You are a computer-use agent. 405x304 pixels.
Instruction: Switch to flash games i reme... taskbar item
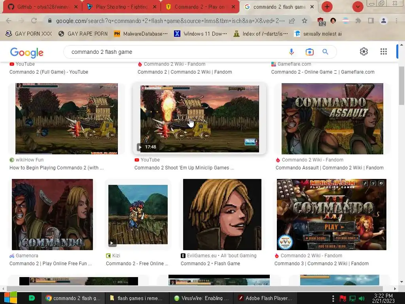[x=137, y=298]
